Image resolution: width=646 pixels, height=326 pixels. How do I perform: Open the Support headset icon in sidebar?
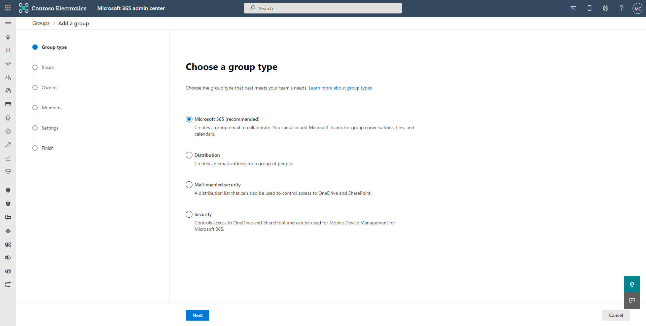pos(8,118)
